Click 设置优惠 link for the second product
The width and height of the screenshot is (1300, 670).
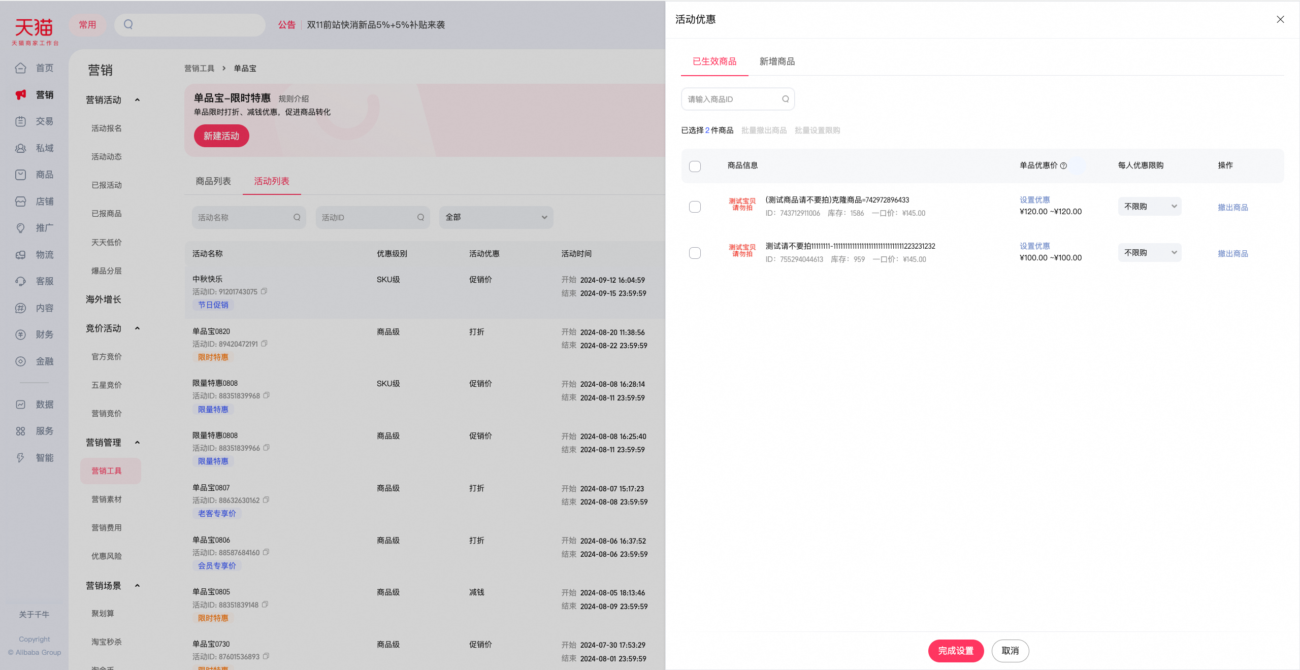coord(1034,246)
